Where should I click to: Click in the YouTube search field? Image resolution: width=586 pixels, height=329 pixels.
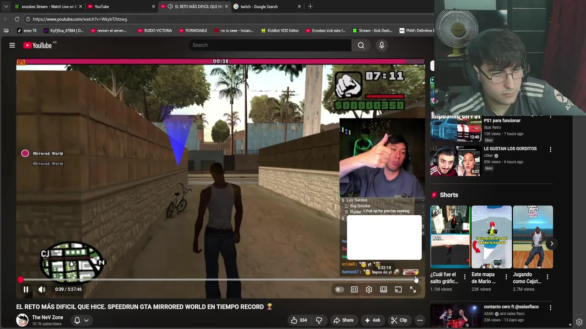pos(270,45)
